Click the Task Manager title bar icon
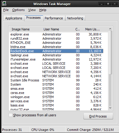The height and width of the screenshot is (133, 119). (x=4, y=4)
